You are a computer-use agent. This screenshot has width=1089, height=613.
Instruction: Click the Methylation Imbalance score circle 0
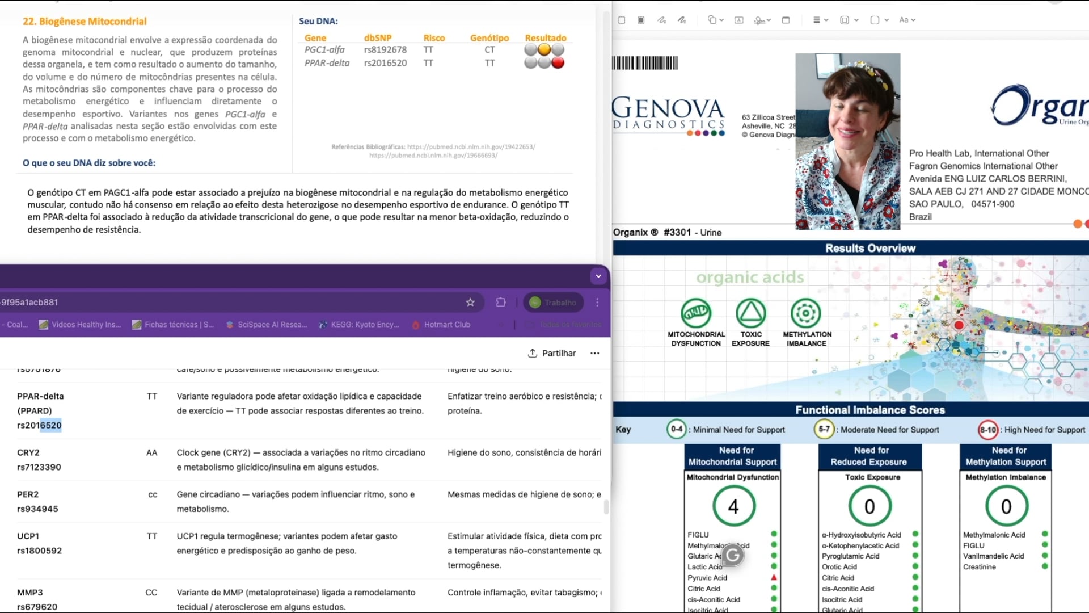tap(1007, 506)
